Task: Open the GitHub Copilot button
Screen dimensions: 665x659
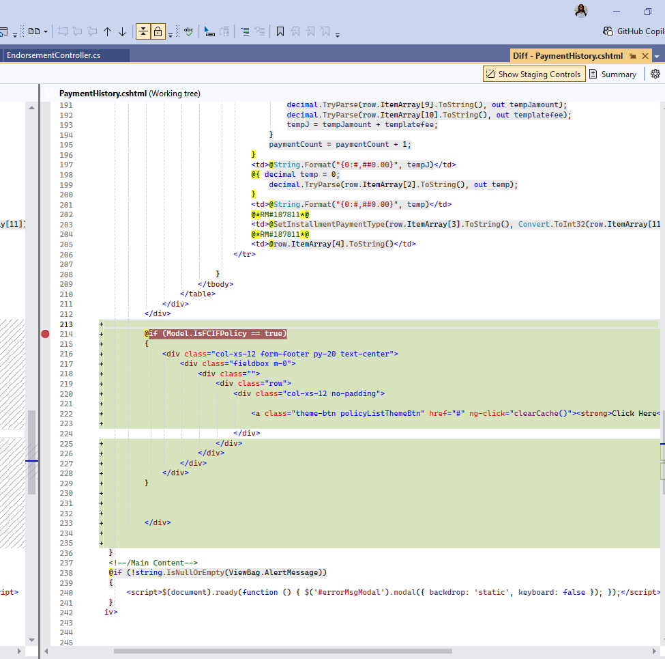Action: pyautogui.click(x=633, y=31)
